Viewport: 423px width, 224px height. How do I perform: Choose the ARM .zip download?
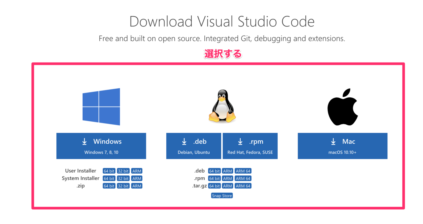(x=137, y=186)
